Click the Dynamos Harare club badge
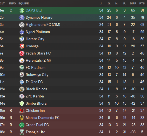This screenshot has width=147, height=136. click(22, 18)
